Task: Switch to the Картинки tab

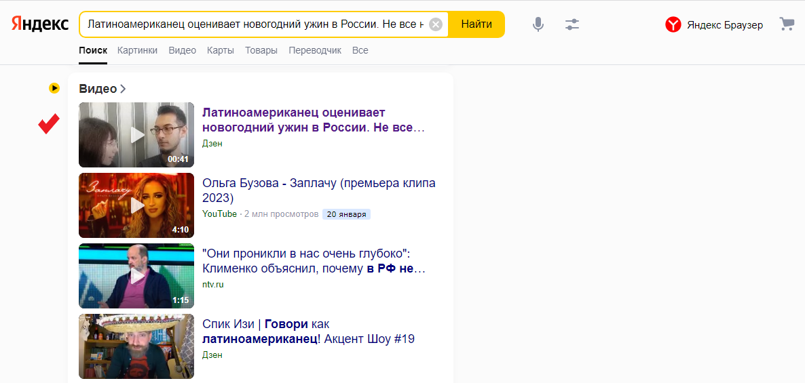Action: point(137,50)
